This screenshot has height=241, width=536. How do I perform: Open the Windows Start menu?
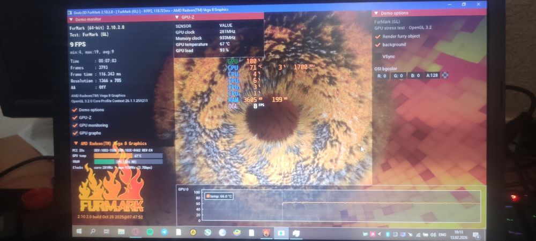click(79, 231)
